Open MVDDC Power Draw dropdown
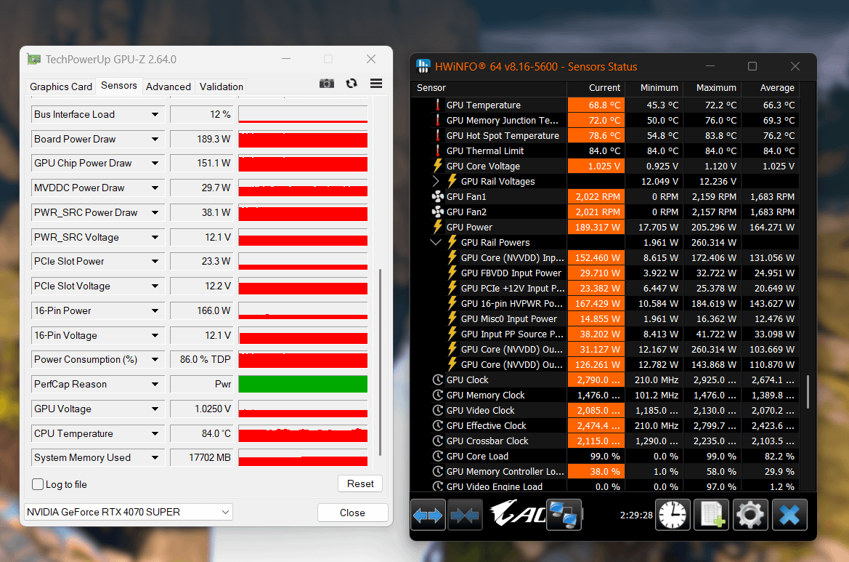This screenshot has height=562, width=849. (155, 188)
